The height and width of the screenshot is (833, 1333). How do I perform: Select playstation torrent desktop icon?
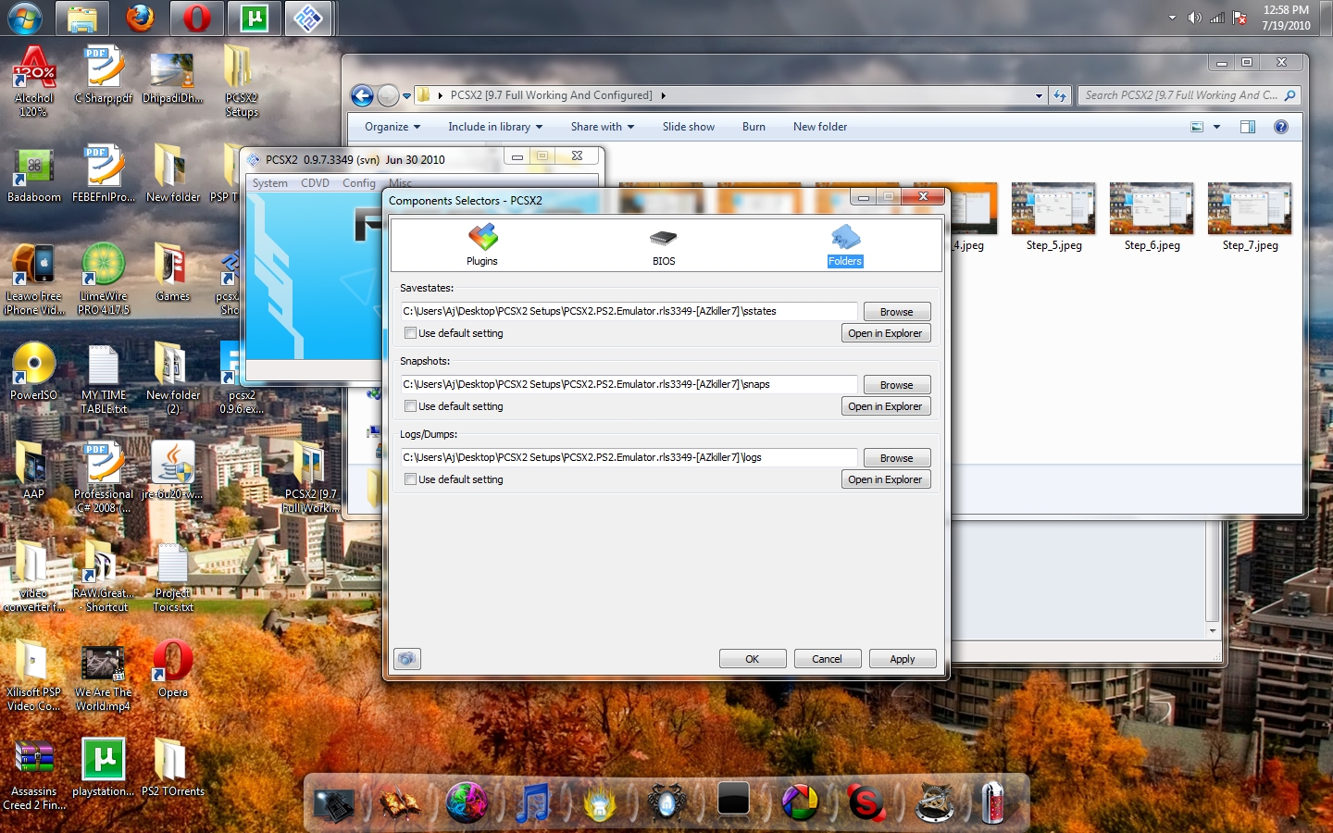[x=103, y=767]
